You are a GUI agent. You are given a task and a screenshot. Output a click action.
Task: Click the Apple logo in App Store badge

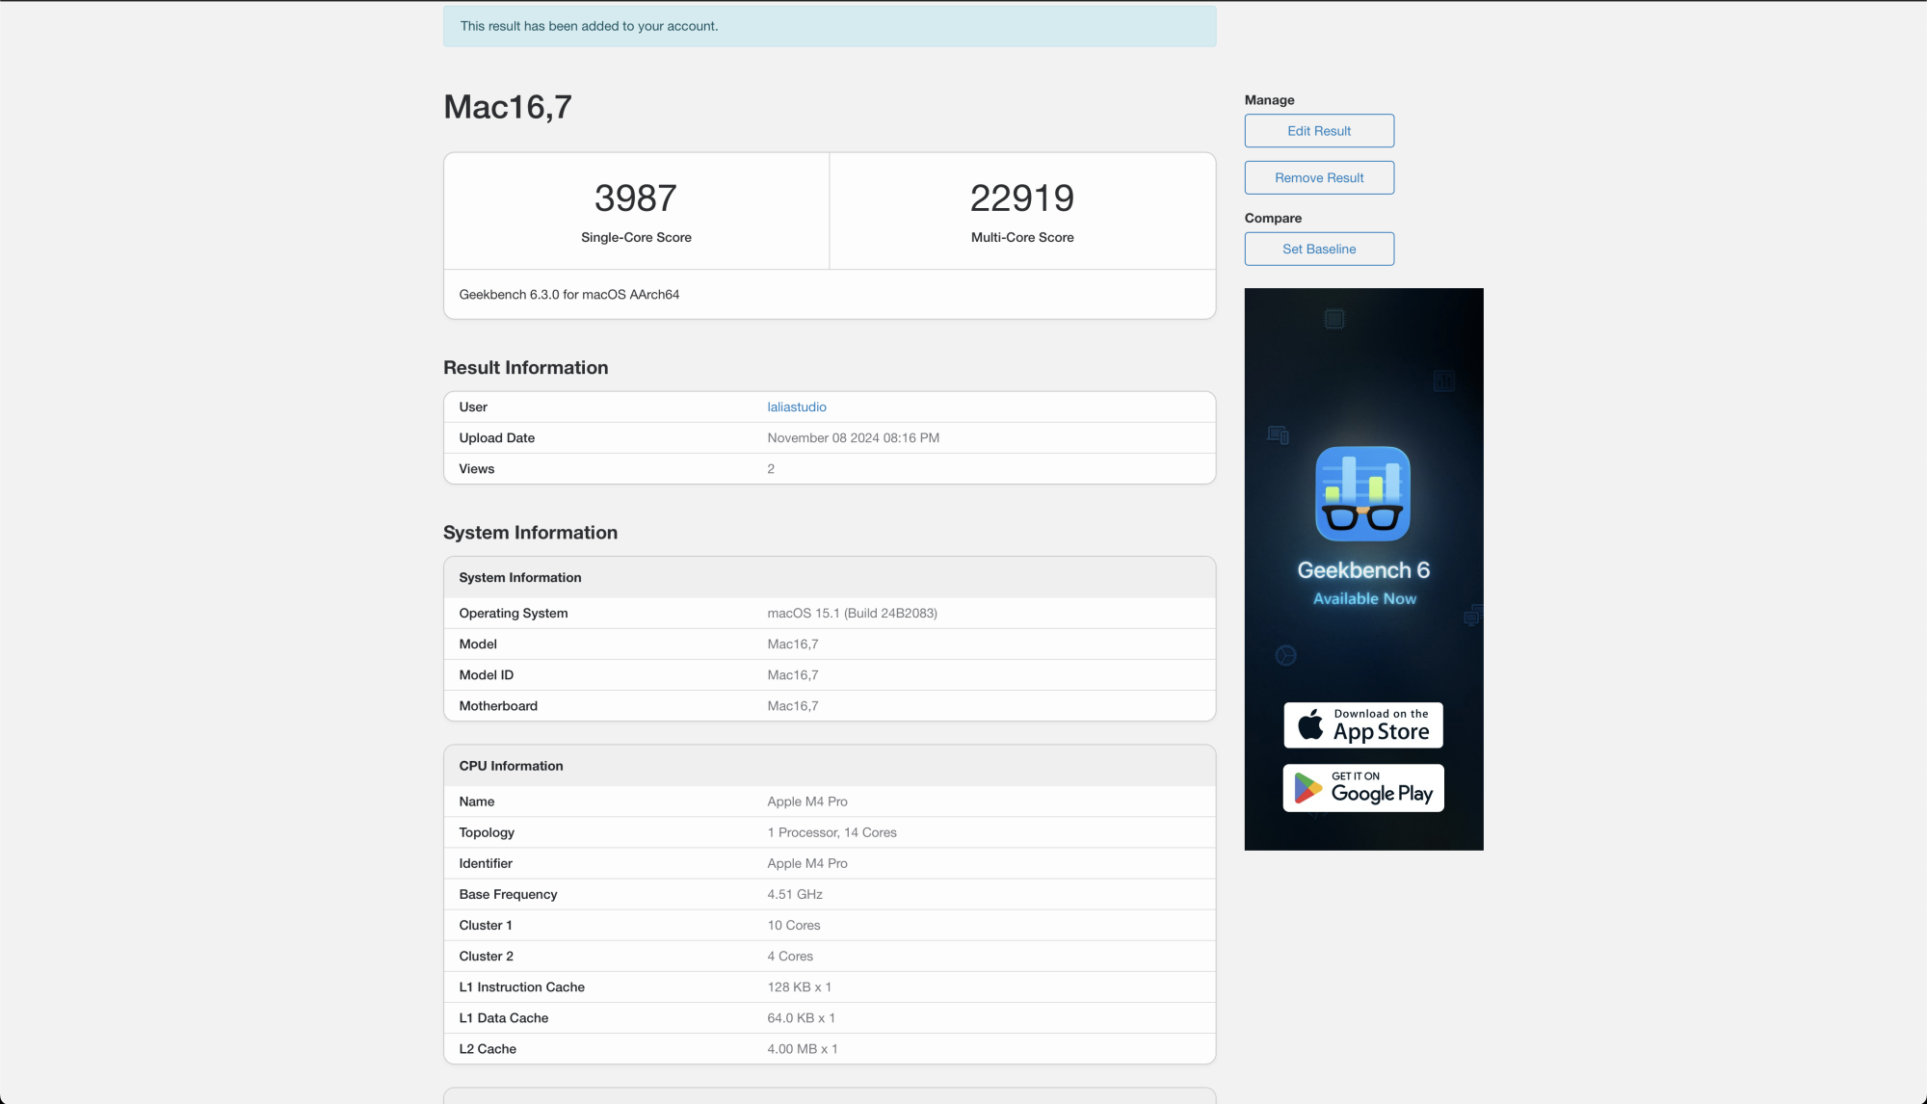pos(1310,725)
